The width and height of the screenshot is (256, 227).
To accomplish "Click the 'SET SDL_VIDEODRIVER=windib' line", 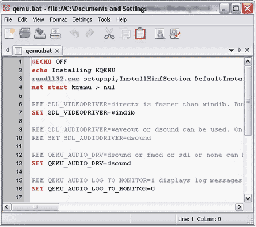I will [83, 113].
